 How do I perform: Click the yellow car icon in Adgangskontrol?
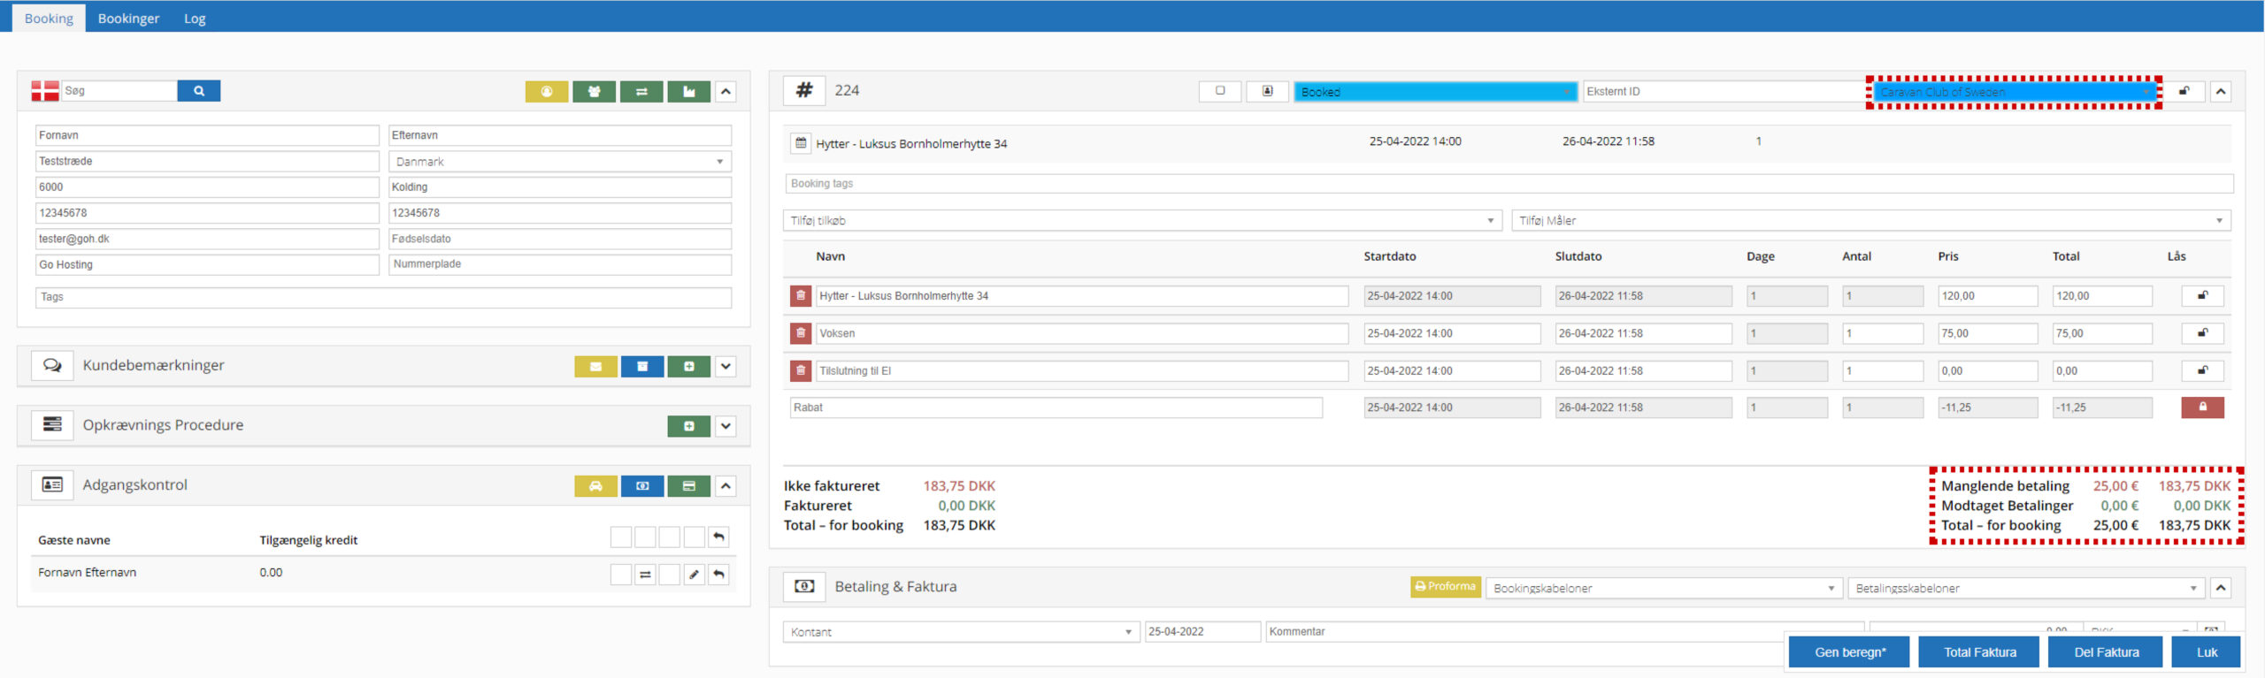(x=595, y=486)
